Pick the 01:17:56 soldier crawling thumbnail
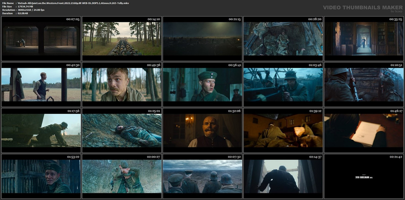The width and height of the screenshot is (405, 200). 41,130
